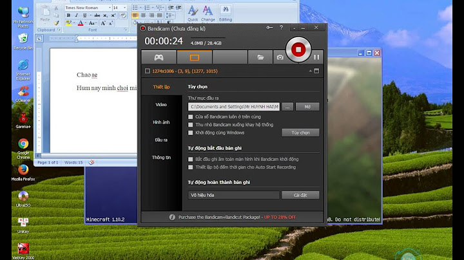Open bullets list dropdown arrow

click(x=140, y=8)
